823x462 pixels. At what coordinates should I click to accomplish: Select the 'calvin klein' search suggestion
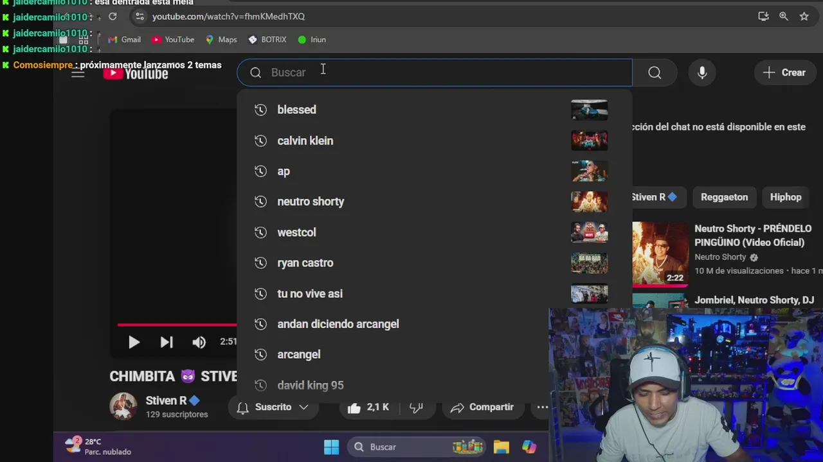tap(435, 141)
